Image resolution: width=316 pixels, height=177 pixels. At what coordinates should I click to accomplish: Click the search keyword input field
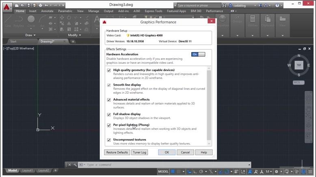[x=199, y=5]
